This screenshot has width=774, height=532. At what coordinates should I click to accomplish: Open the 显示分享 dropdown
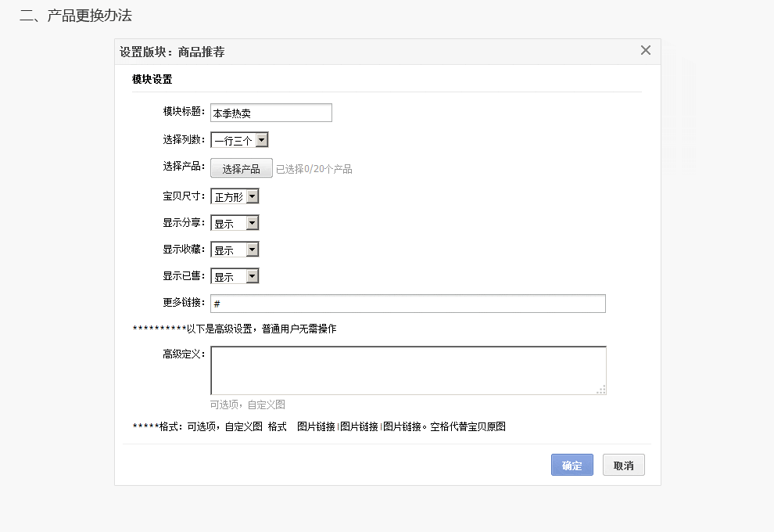[x=235, y=223]
